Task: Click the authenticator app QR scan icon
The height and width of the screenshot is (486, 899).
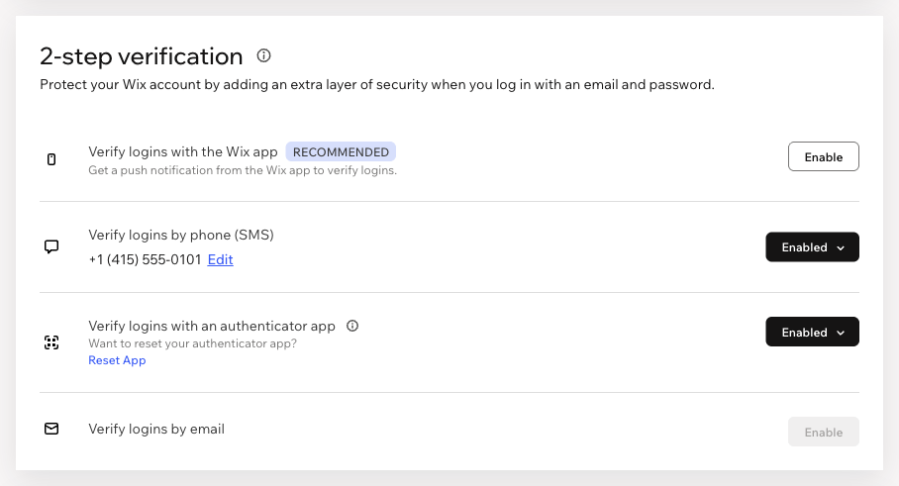Action: tap(51, 342)
